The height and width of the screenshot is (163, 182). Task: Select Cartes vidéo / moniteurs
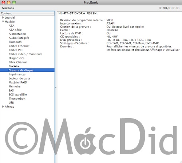tap(25, 54)
